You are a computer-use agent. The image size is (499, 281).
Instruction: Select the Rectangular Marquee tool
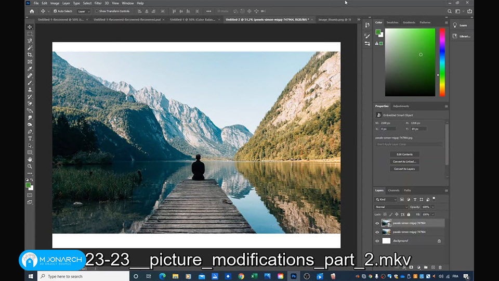(30, 34)
